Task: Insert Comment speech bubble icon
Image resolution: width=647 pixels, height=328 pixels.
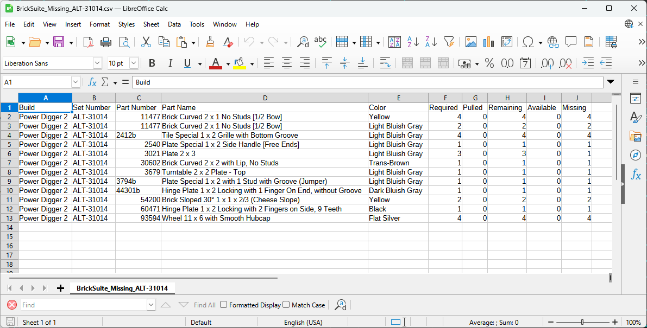Action: (x=571, y=42)
